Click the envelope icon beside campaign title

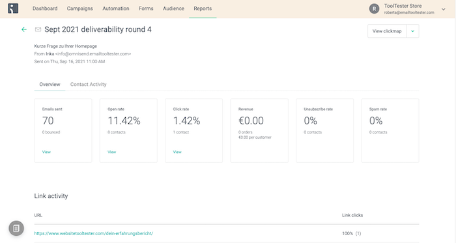[38, 29]
